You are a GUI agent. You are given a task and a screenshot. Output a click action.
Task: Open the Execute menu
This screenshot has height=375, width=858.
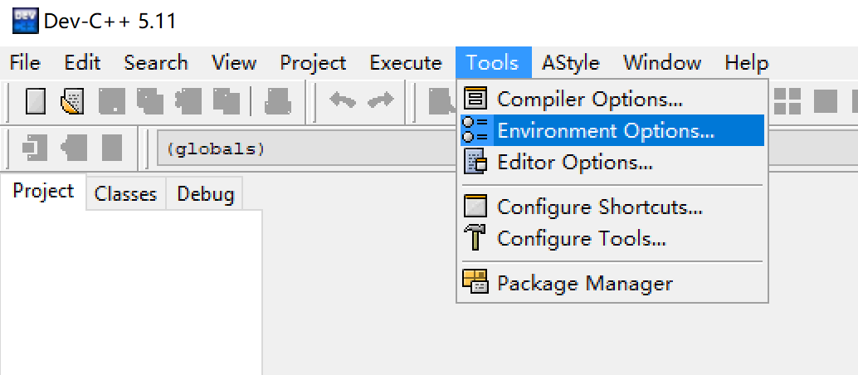point(406,62)
